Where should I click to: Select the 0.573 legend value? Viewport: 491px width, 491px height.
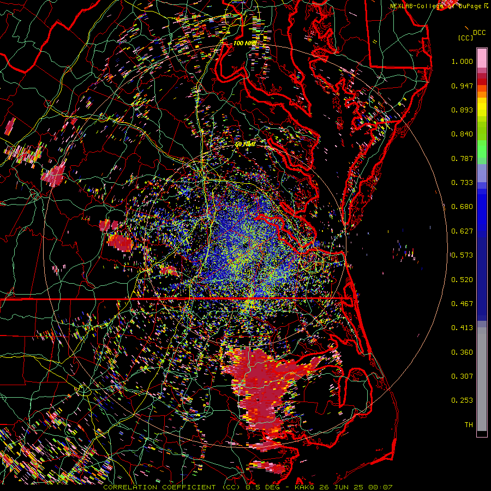(x=462, y=255)
